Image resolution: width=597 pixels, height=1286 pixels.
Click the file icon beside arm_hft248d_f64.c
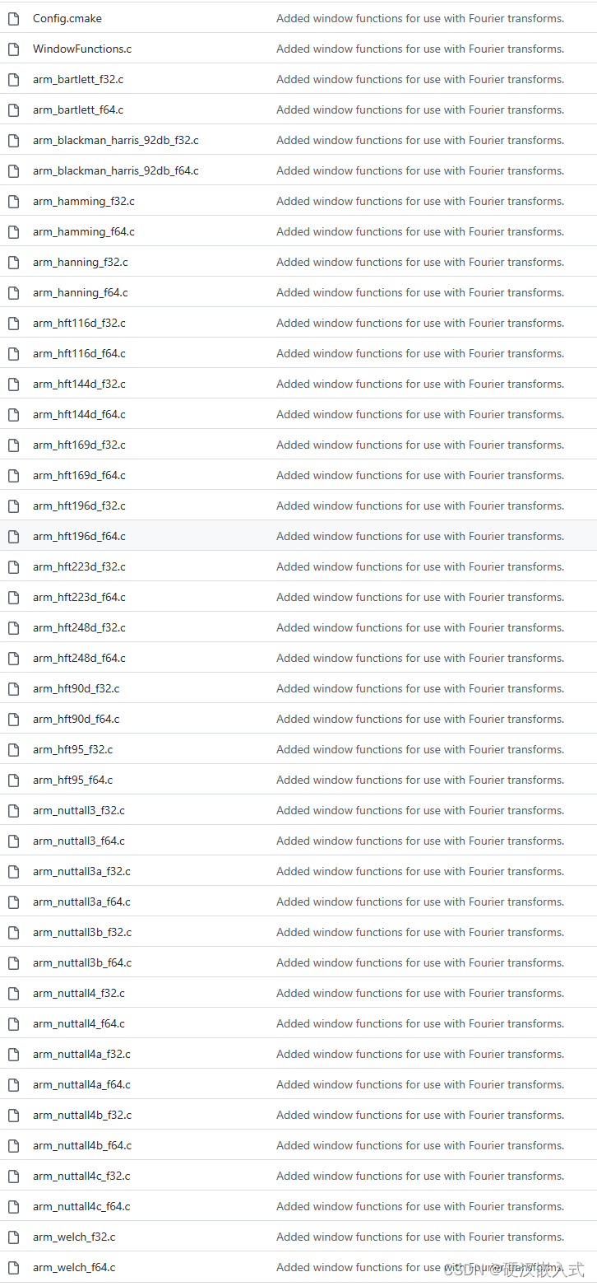13,658
